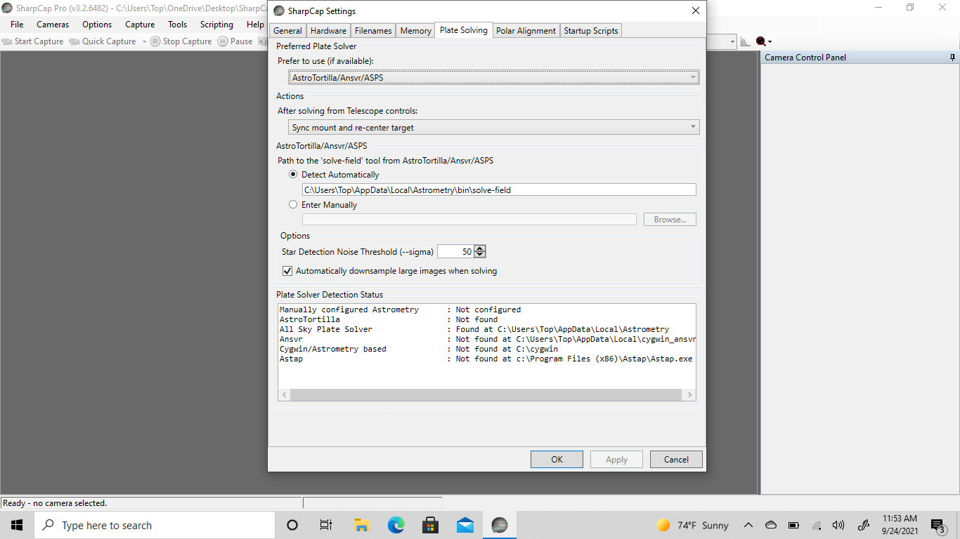This screenshot has height=539, width=960.
Task: Click the Stop Capture toolbar icon
Action: point(155,41)
